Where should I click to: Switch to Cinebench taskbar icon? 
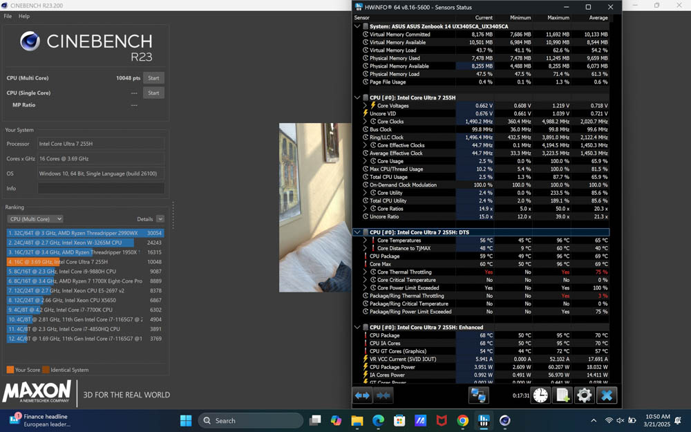pyautogui.click(x=505, y=420)
